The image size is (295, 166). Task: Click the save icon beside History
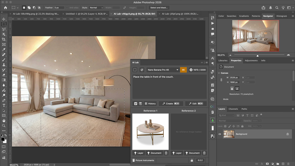[x=140, y=103]
